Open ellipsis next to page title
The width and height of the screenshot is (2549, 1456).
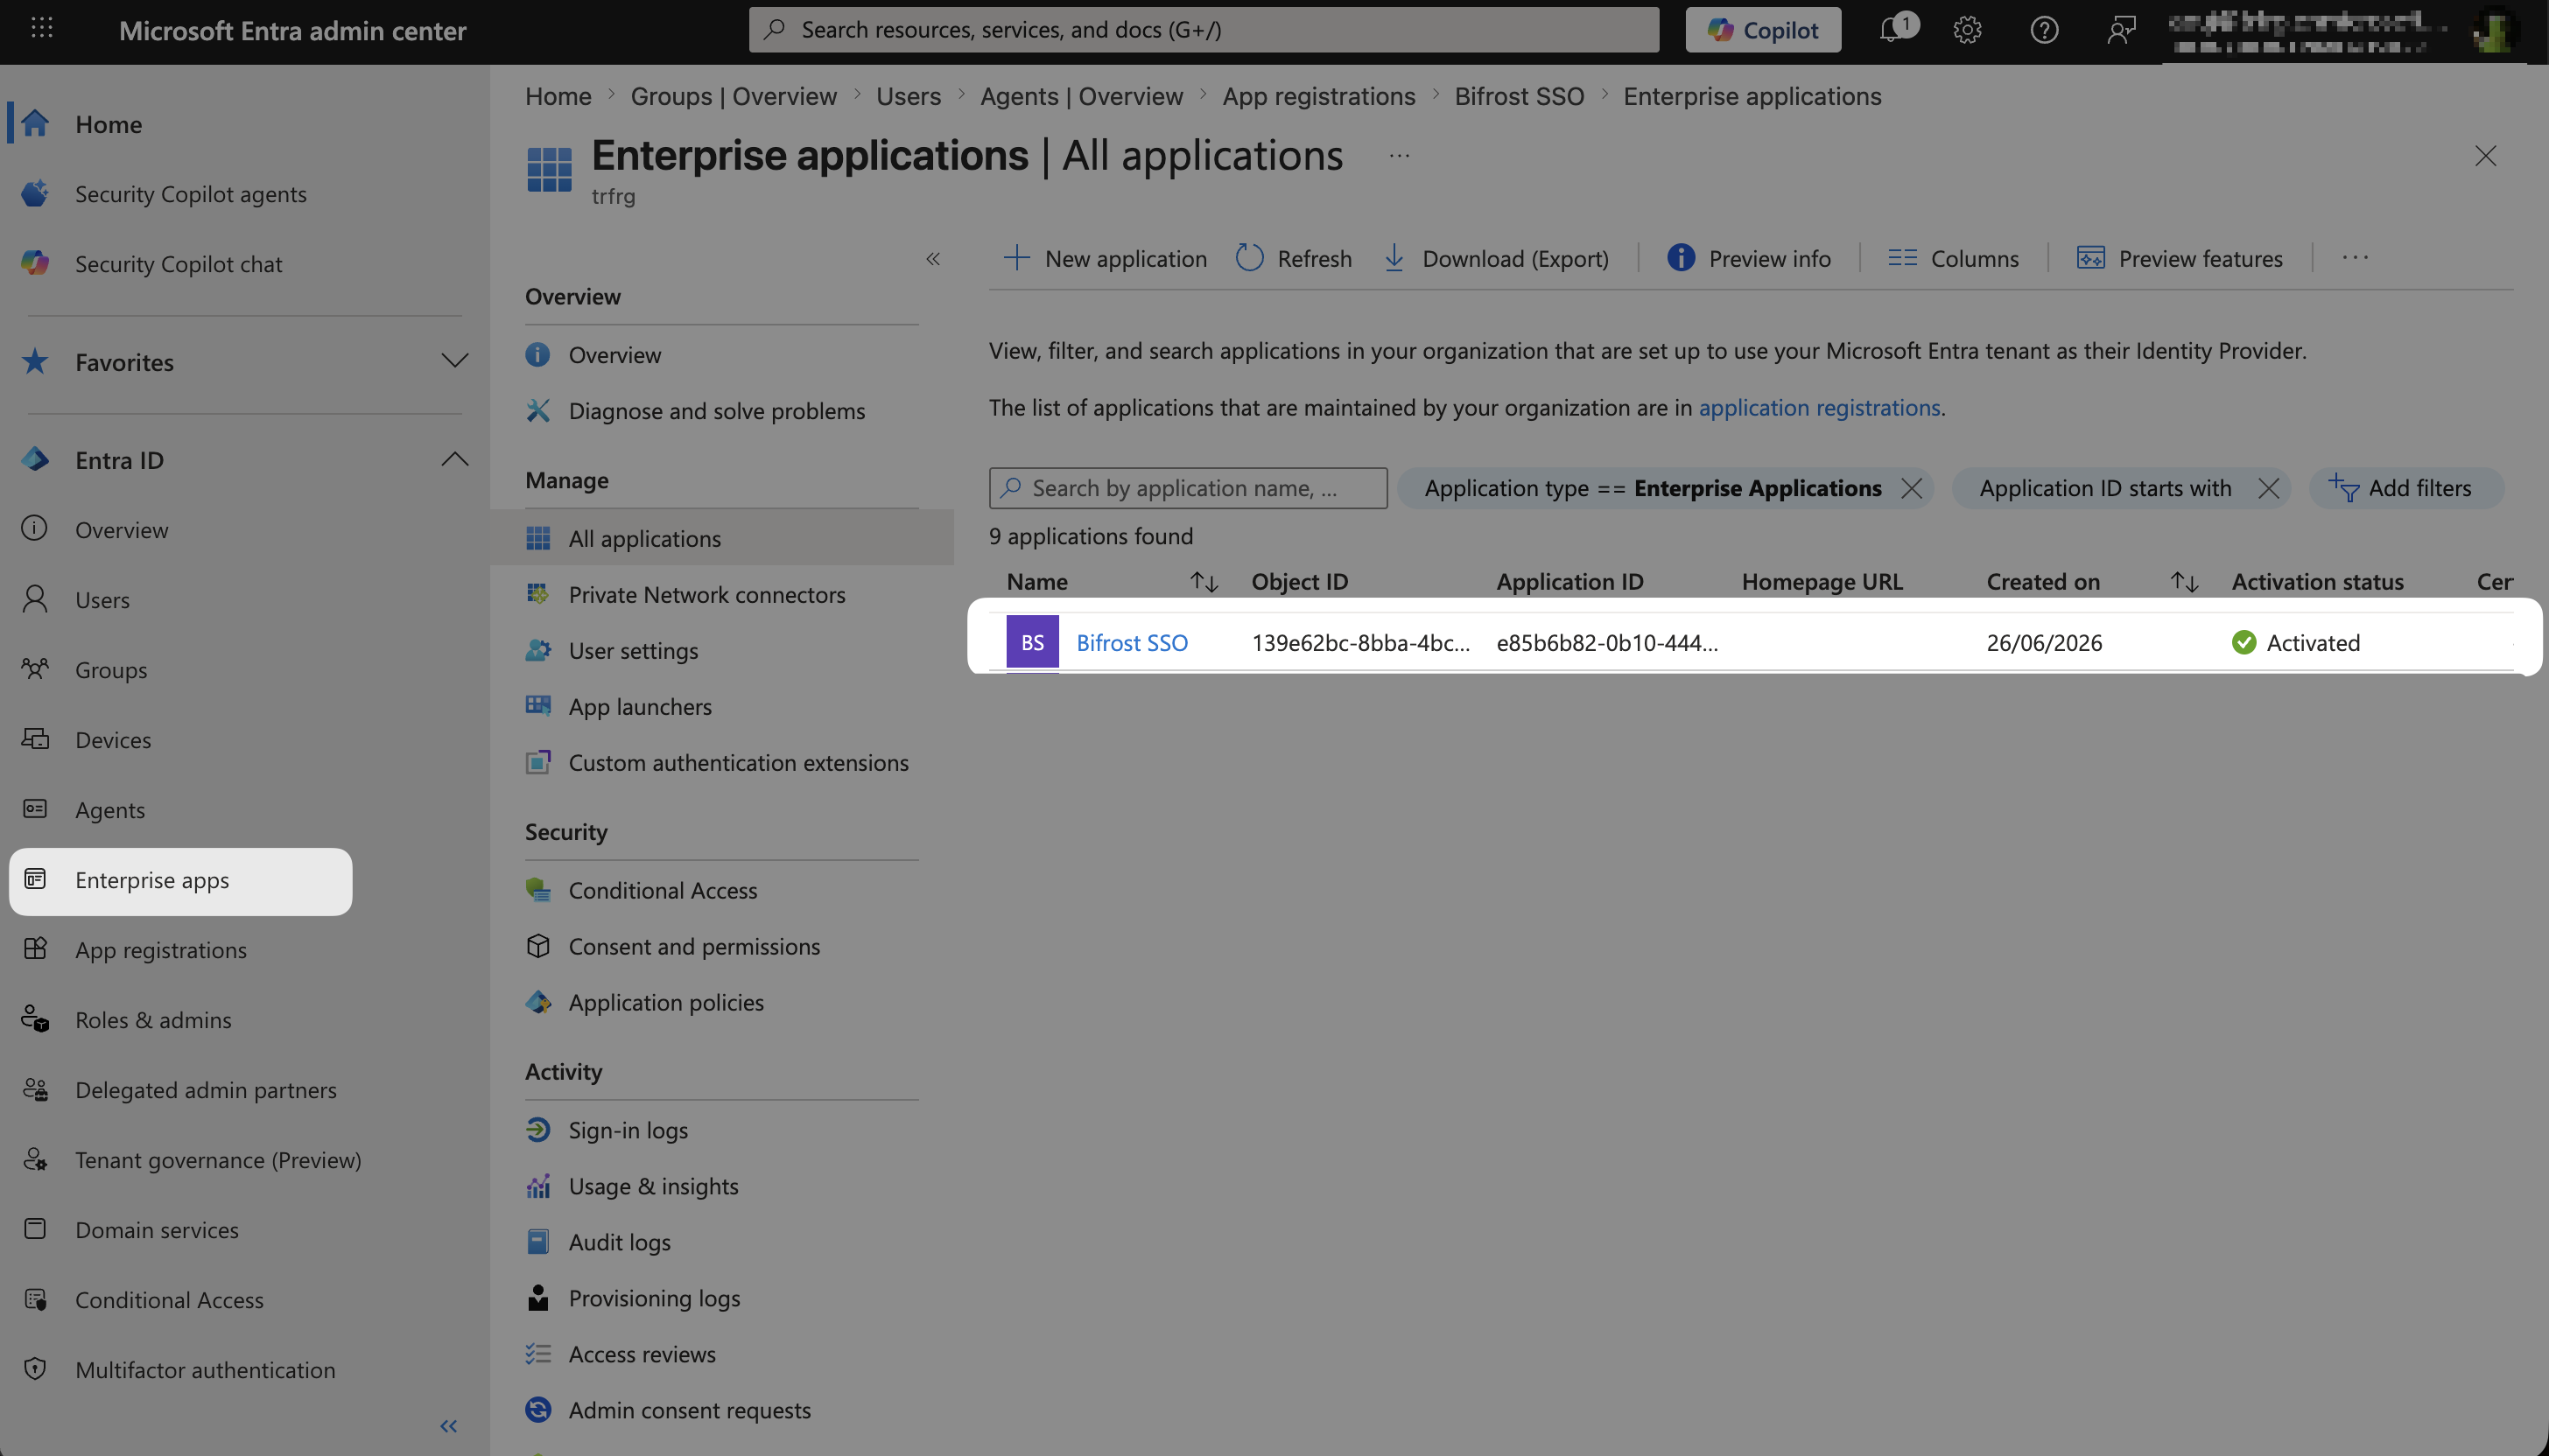[1400, 156]
